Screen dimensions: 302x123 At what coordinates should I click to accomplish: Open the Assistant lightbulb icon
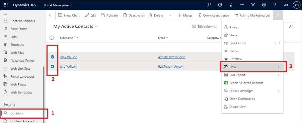coord(231,5)
